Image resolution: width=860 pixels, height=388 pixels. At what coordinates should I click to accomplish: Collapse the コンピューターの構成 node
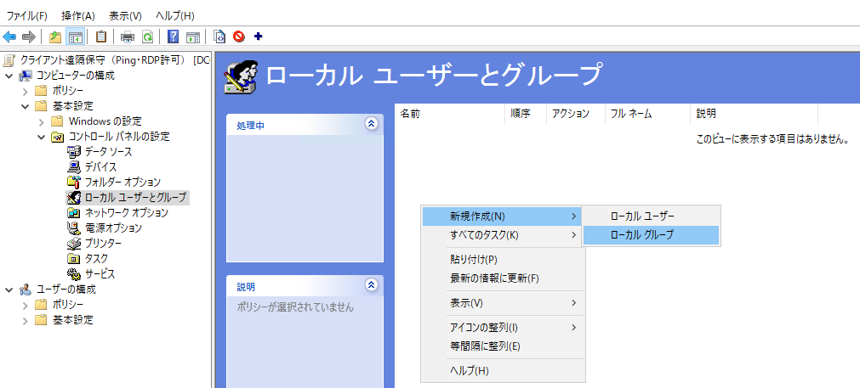tap(9, 76)
